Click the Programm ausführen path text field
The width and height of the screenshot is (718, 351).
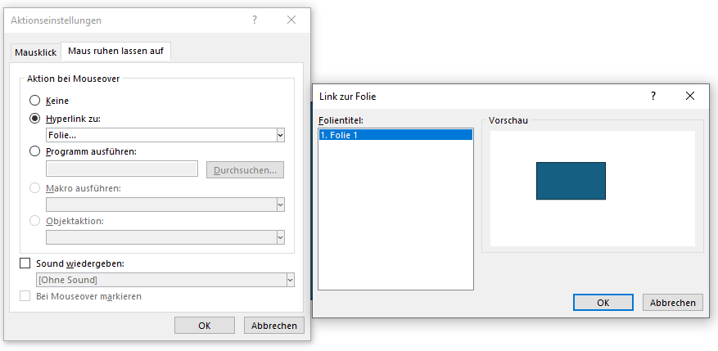(x=122, y=169)
